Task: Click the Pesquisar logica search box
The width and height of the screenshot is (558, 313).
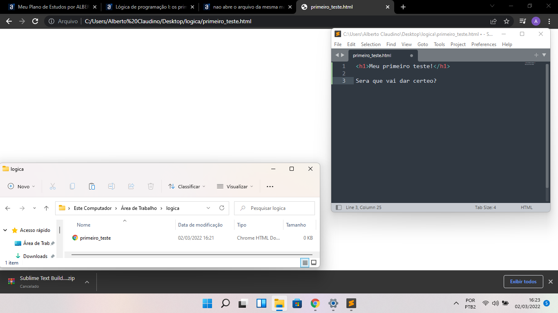Action: (275, 208)
